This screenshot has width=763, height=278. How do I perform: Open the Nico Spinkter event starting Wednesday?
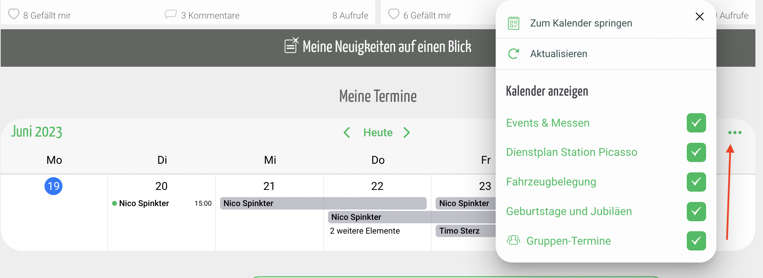point(323,203)
